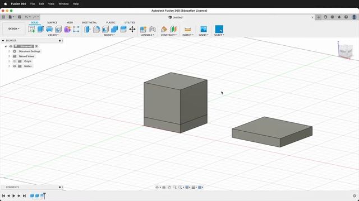Expand the ASSEMBLE dropdown menu
The width and height of the screenshot is (359, 201).
(148, 35)
